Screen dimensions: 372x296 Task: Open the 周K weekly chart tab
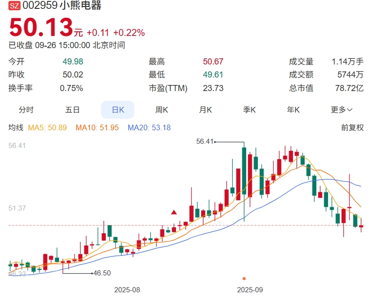162,110
